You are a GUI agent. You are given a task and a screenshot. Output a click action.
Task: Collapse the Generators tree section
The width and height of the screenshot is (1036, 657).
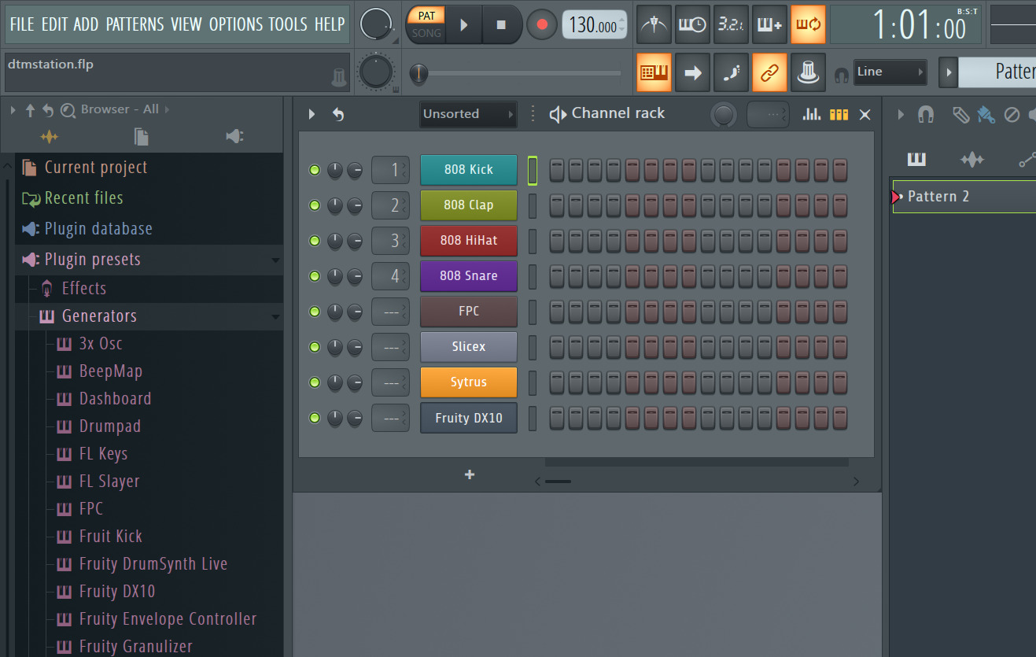click(x=276, y=317)
